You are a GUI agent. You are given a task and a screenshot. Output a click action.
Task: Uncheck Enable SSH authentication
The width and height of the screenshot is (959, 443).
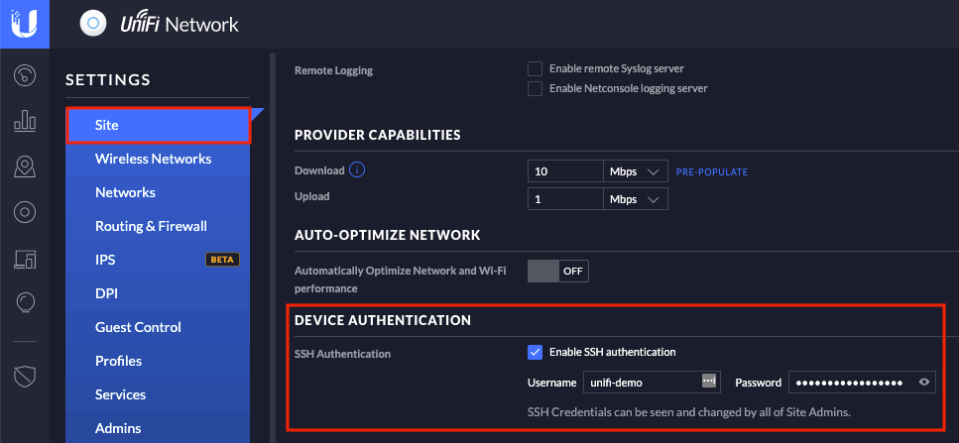coord(536,352)
